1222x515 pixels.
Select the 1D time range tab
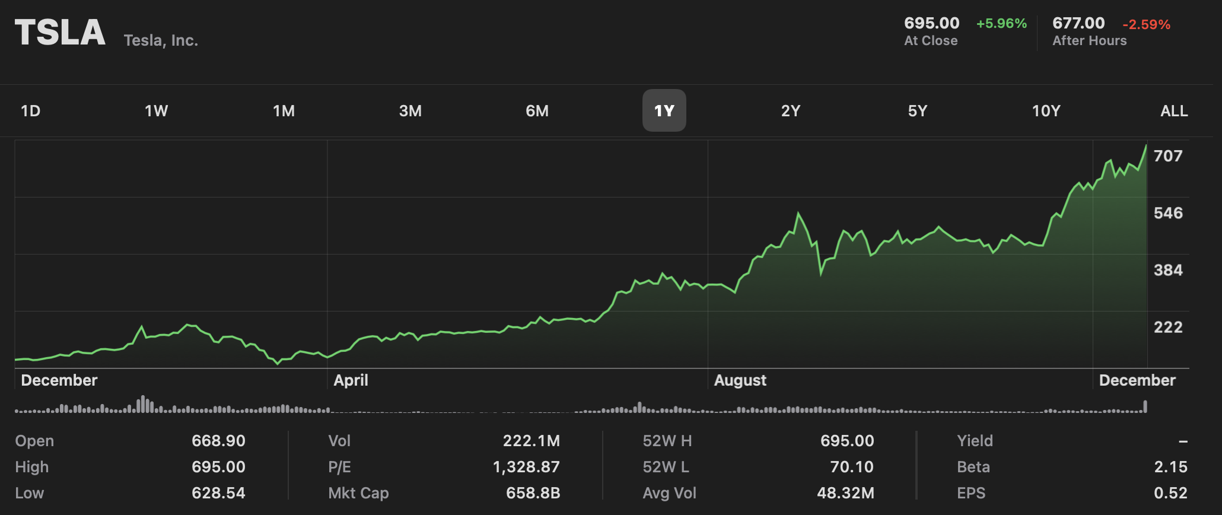coord(30,111)
